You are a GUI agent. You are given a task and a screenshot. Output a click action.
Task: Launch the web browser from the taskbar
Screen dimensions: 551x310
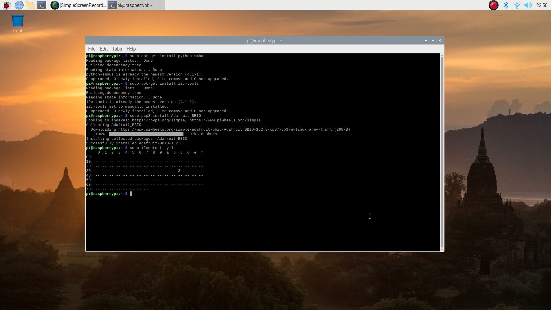point(19,5)
